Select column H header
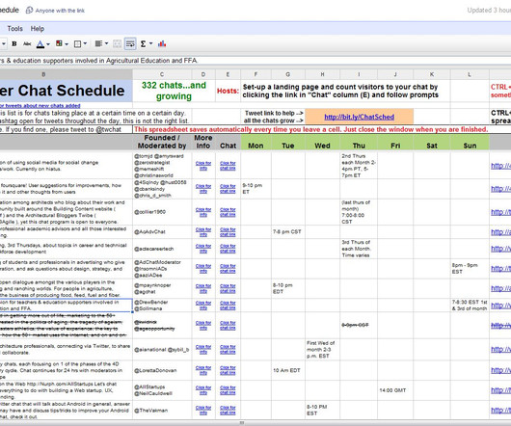The image size is (511, 426). [x=322, y=74]
